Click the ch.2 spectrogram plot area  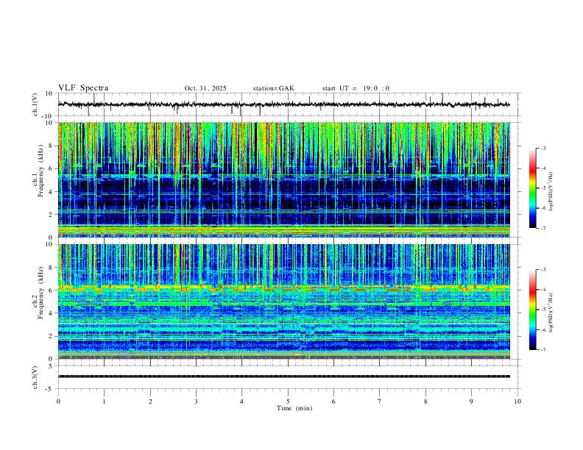point(283,301)
